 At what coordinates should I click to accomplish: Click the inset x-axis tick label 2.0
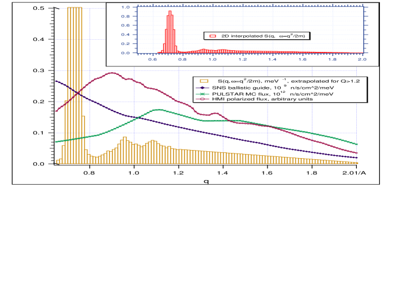[x=362, y=59]
